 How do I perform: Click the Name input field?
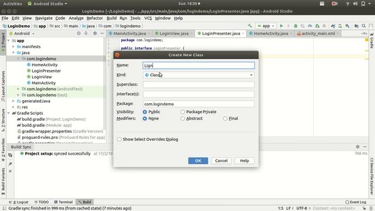[x=199, y=66]
